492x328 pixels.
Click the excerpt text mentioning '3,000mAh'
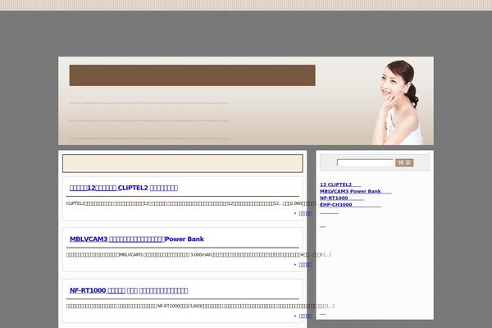click(x=198, y=254)
